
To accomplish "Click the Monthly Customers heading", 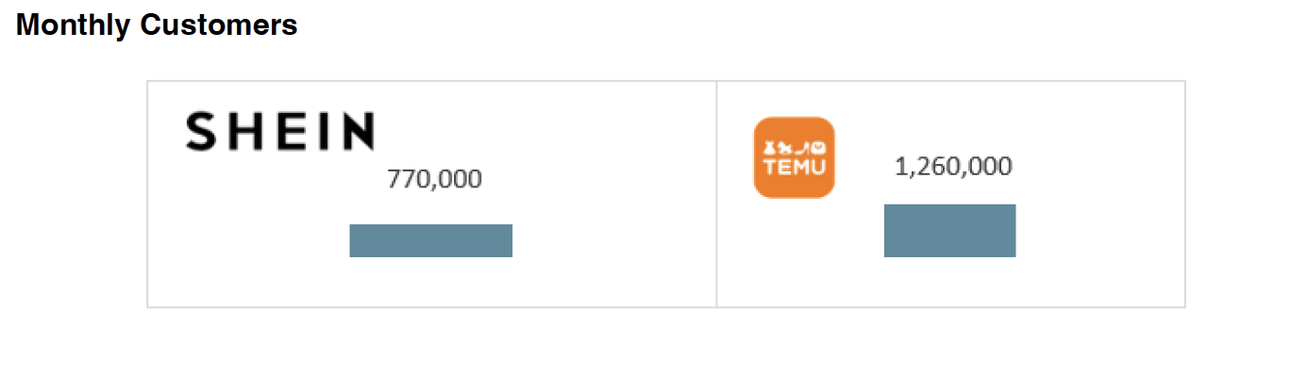I will coord(157,25).
